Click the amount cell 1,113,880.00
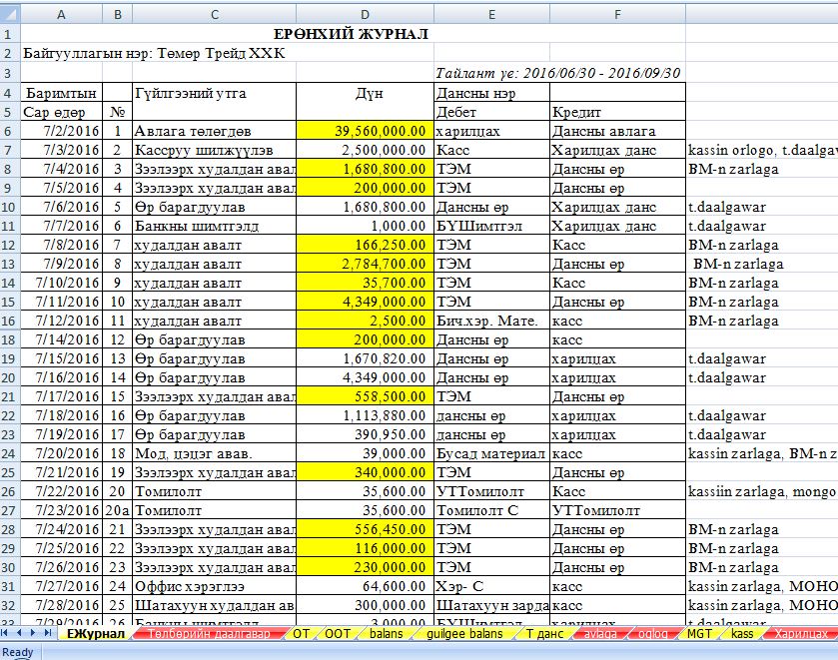 pos(365,415)
